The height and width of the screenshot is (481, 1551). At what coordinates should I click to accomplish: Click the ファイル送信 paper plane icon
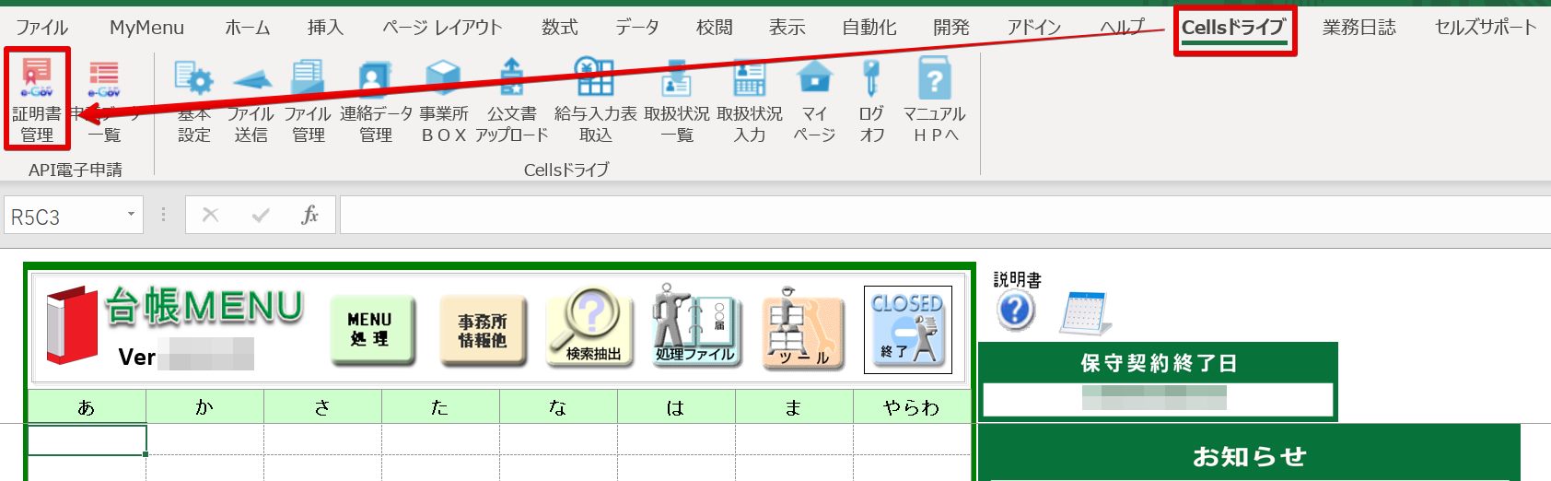point(251,100)
